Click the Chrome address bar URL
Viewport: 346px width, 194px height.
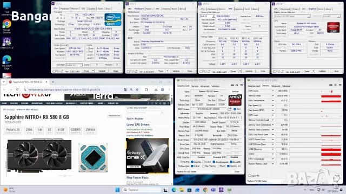click(64, 89)
